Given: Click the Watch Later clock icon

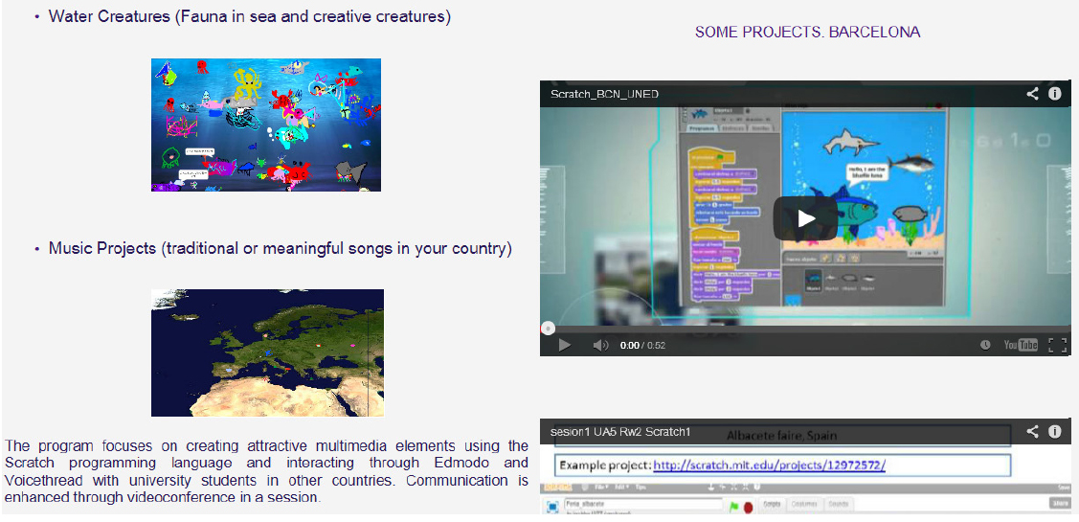Looking at the screenshot, I should [x=986, y=345].
